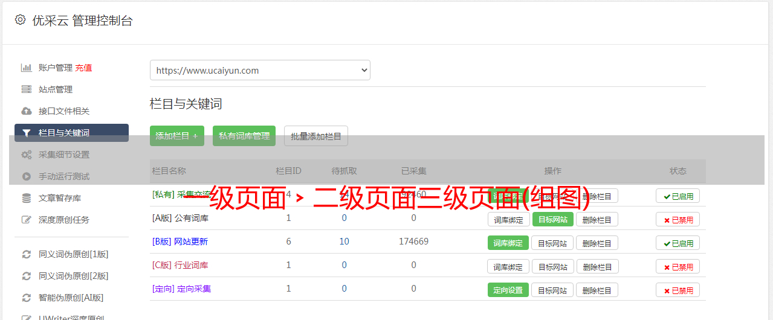Open the [A版] 公有词库 link
773x320 pixels.
point(180,218)
